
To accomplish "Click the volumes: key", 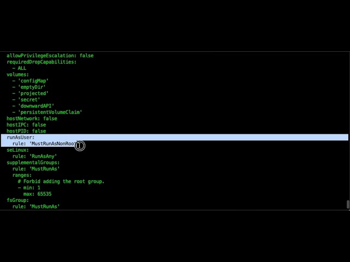I will pos(17,74).
